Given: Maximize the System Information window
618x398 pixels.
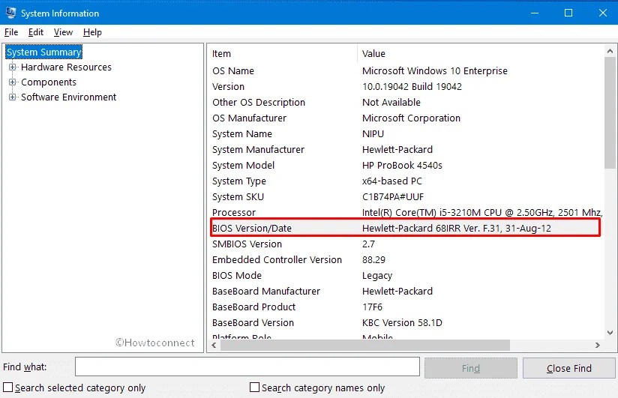Looking at the screenshot, I should (568, 13).
